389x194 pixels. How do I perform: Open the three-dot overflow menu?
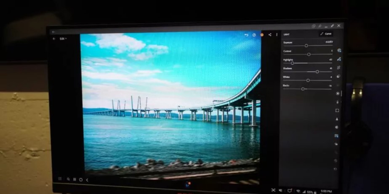(277, 34)
